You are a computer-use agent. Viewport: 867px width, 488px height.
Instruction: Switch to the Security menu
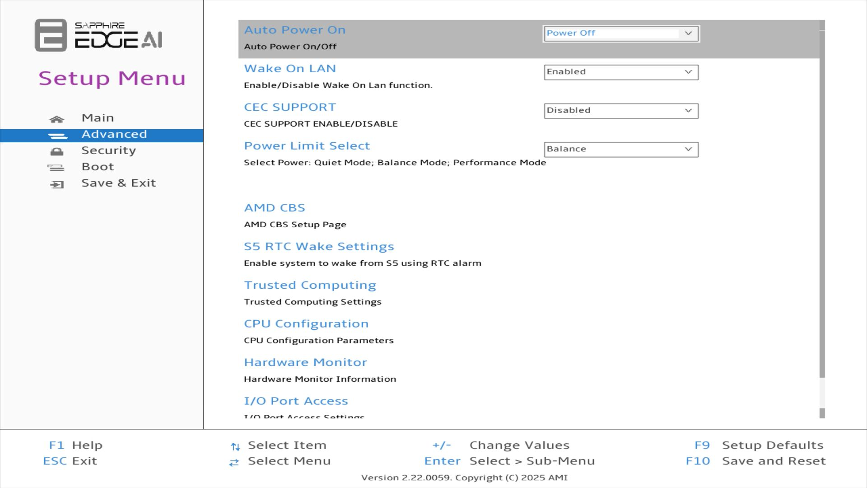coord(108,150)
